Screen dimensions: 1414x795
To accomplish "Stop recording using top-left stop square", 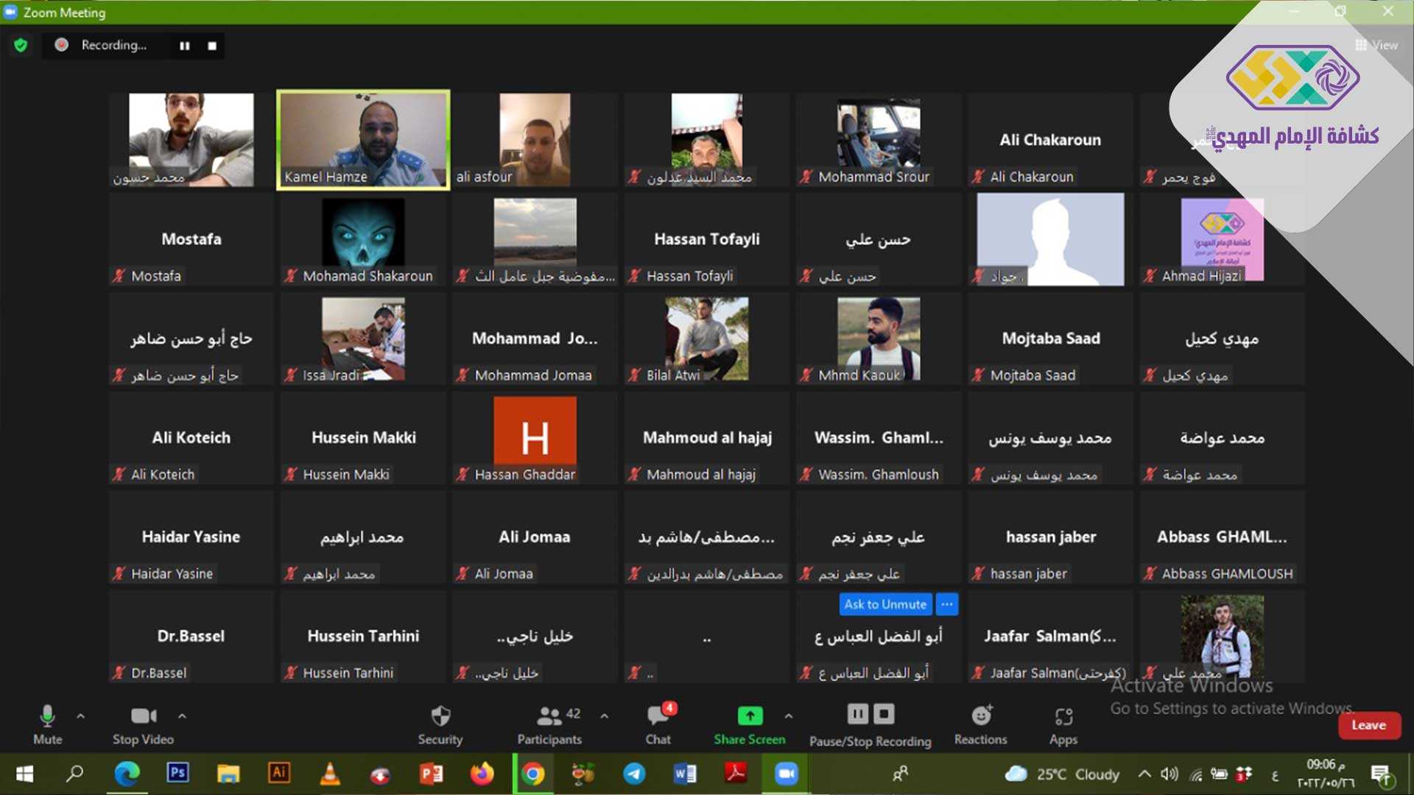I will coord(212,46).
